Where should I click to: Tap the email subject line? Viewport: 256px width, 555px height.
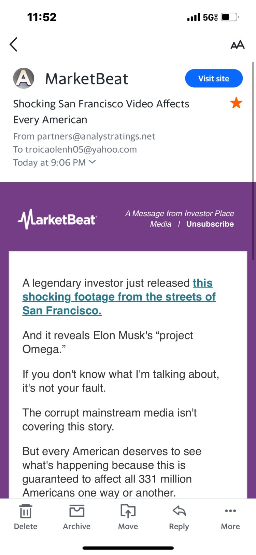coord(101,111)
